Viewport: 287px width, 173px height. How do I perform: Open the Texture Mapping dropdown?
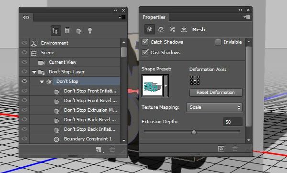[x=214, y=107]
